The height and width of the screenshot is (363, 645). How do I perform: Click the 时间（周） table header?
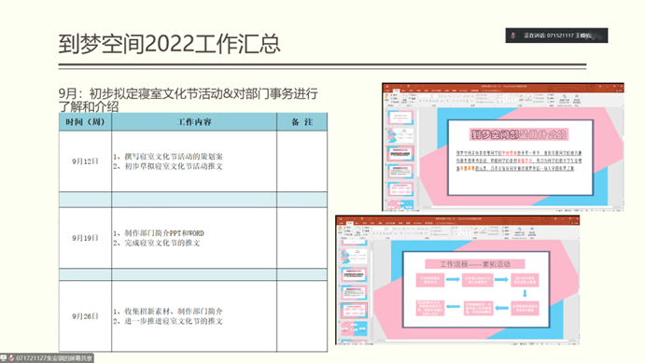[85, 122]
